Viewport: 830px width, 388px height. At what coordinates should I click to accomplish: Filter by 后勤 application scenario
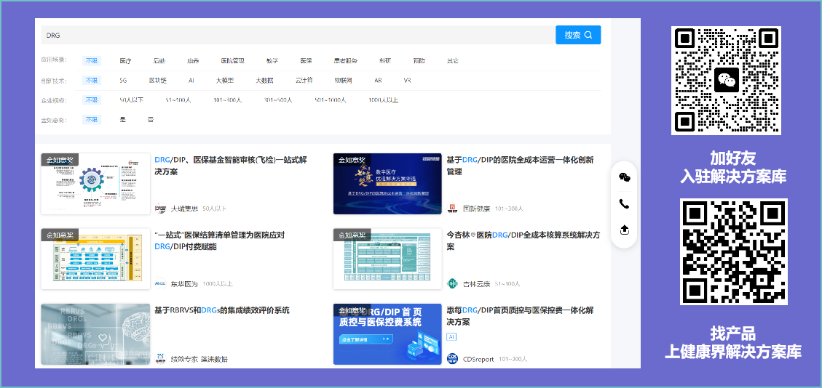coord(159,61)
